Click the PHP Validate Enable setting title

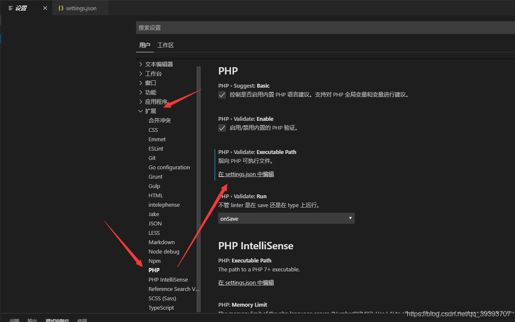[246, 119]
